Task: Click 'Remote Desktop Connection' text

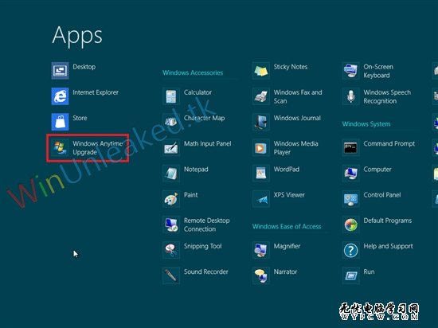Action: click(x=207, y=225)
